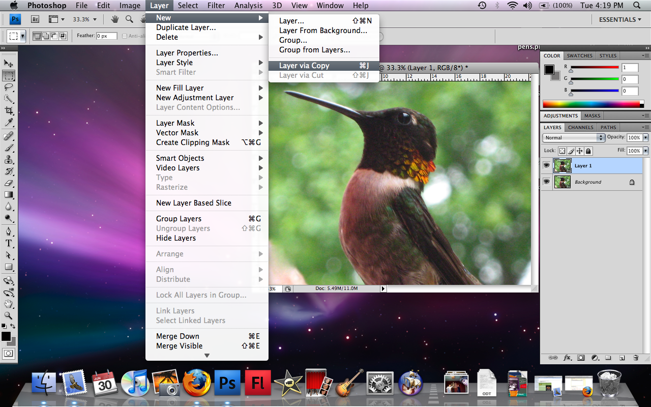The height and width of the screenshot is (407, 651).
Task: Reset default foreground and background colors
Action: 4,326
